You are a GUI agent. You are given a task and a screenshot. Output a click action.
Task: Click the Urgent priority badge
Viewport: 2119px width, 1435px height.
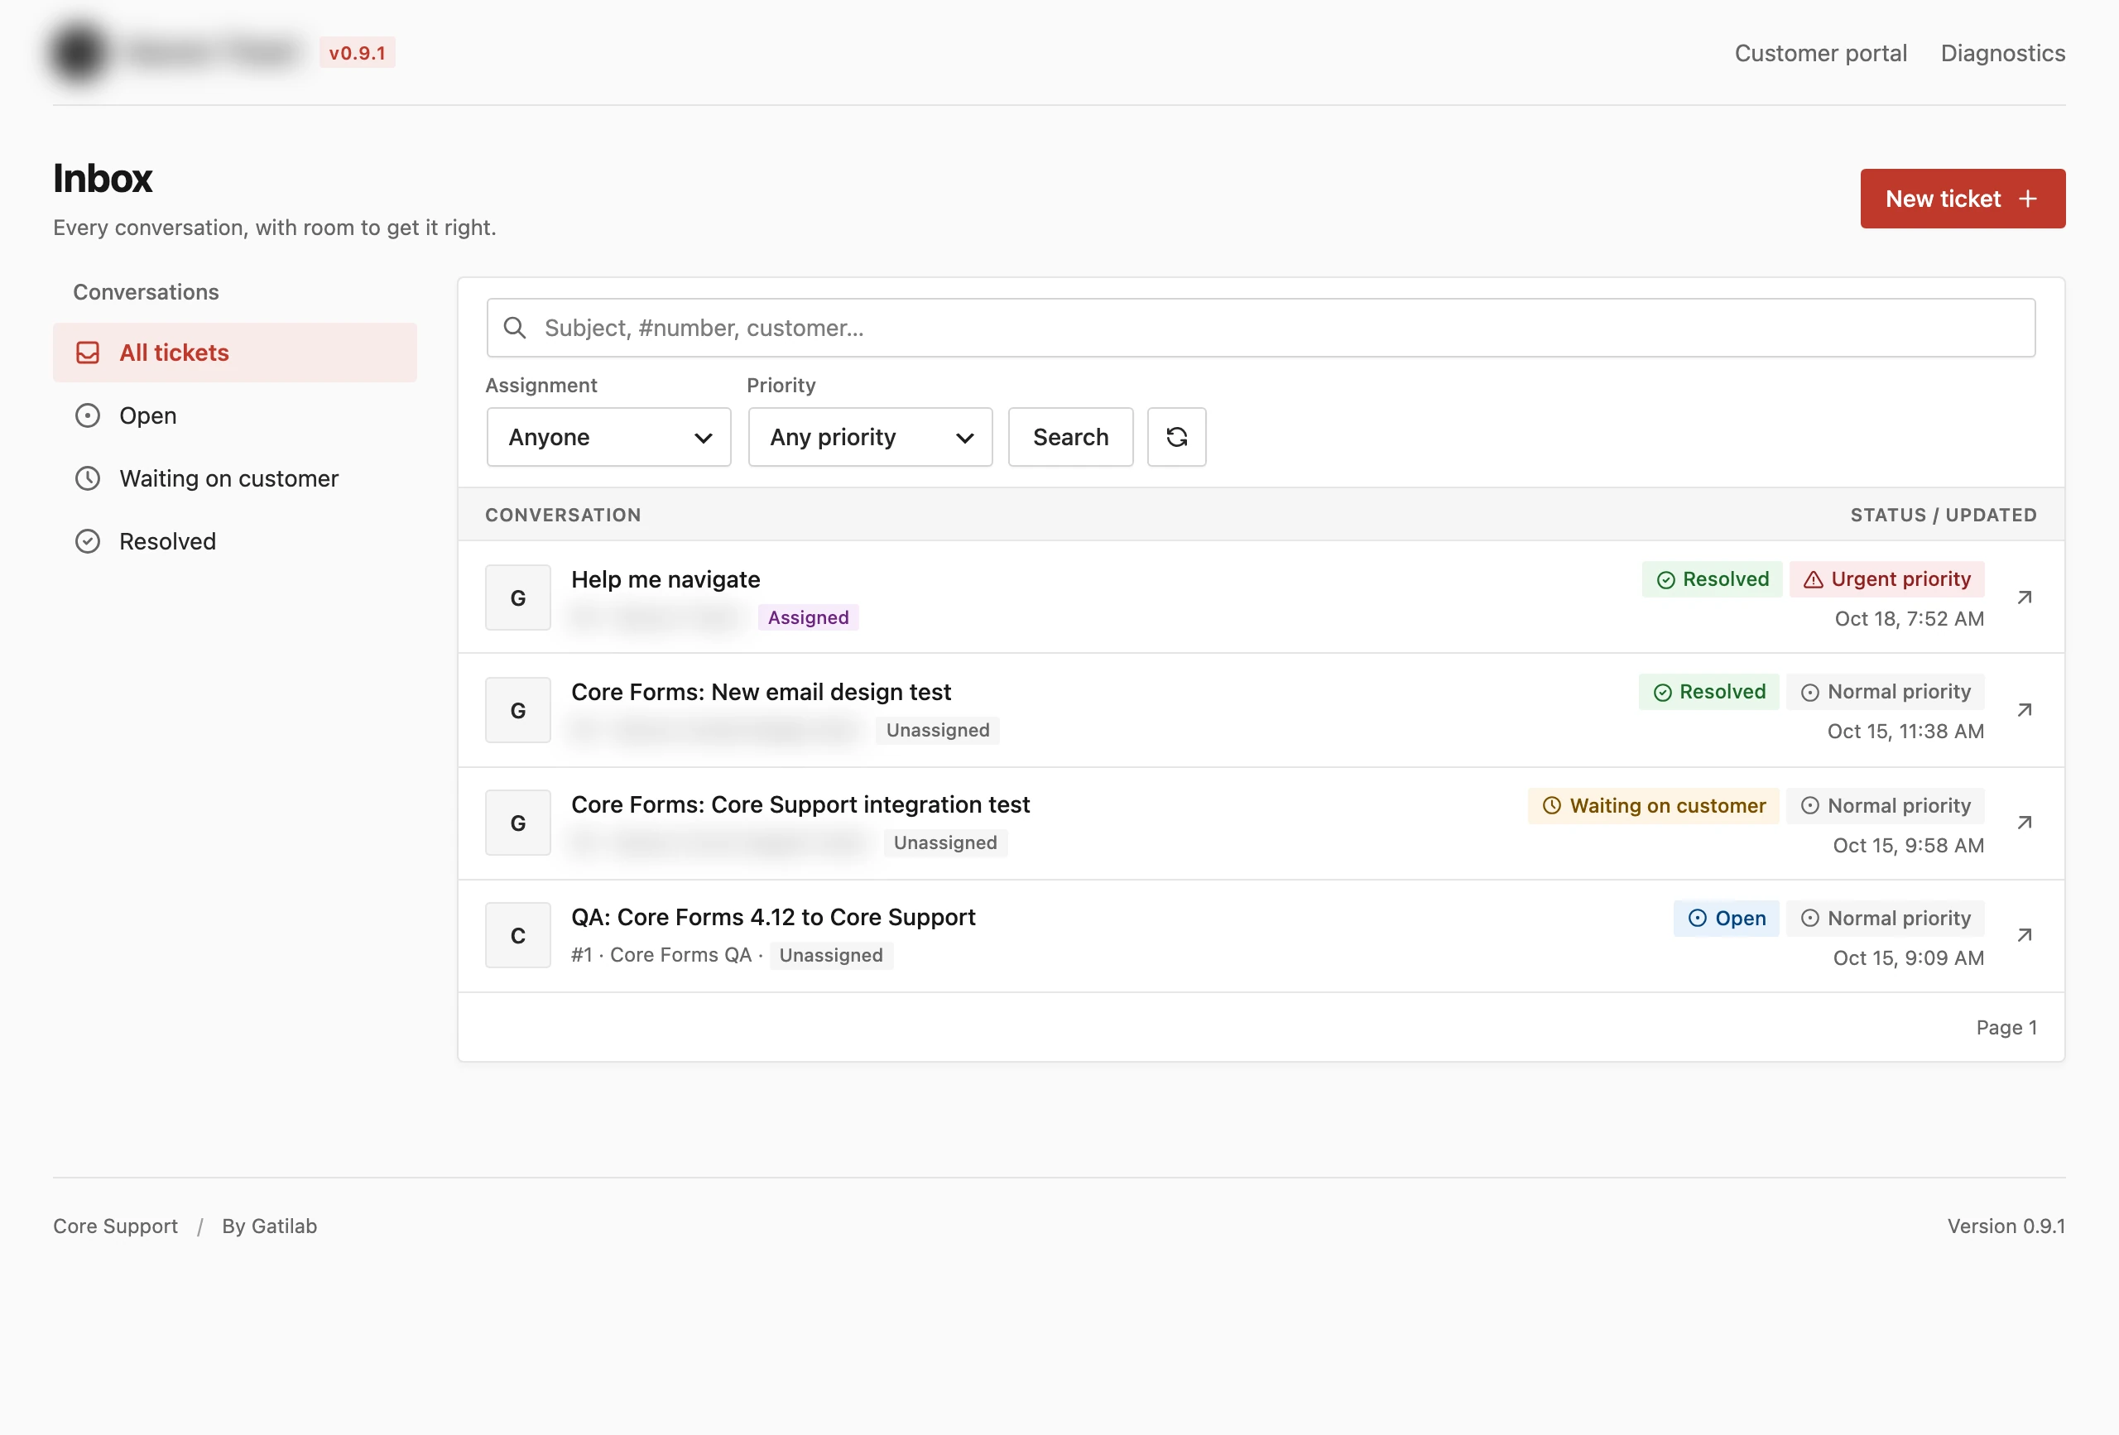click(1886, 579)
